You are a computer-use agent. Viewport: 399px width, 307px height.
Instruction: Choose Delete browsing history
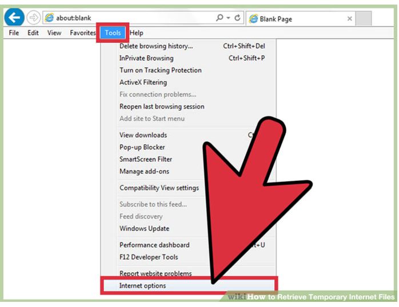(x=188, y=46)
